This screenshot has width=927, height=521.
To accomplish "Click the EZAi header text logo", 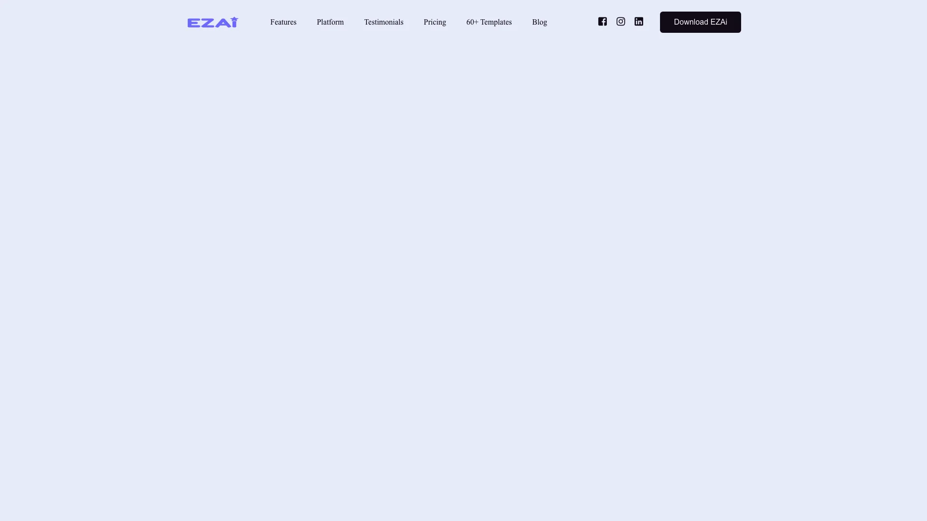I will (212, 22).
